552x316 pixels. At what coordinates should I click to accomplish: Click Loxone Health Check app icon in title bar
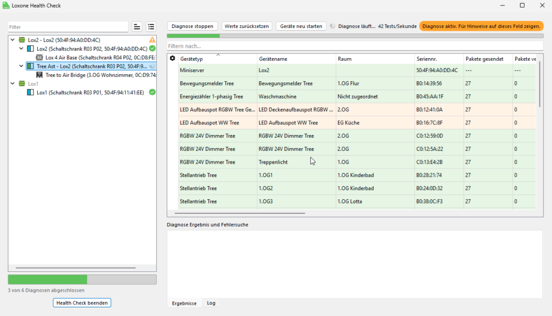(6, 5)
